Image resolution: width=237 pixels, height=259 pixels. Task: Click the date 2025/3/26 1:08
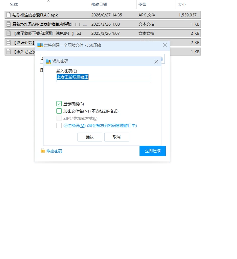[x=106, y=24]
